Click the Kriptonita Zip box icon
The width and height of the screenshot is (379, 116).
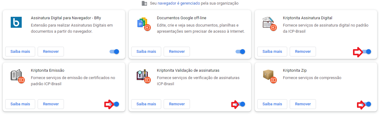coord(268,76)
